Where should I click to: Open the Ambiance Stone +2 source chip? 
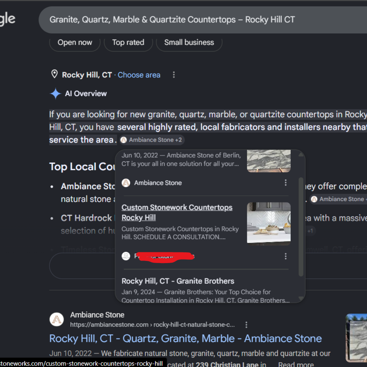tap(152, 140)
